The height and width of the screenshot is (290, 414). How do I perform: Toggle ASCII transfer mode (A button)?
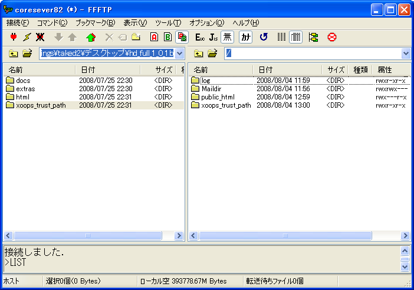[154, 37]
